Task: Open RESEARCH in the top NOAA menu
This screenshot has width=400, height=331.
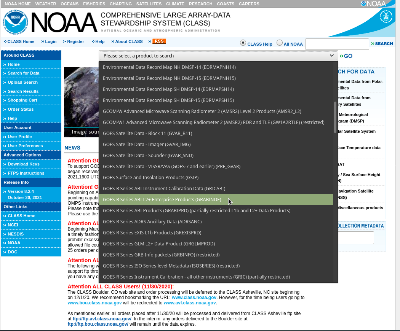Action: coord(200,4)
